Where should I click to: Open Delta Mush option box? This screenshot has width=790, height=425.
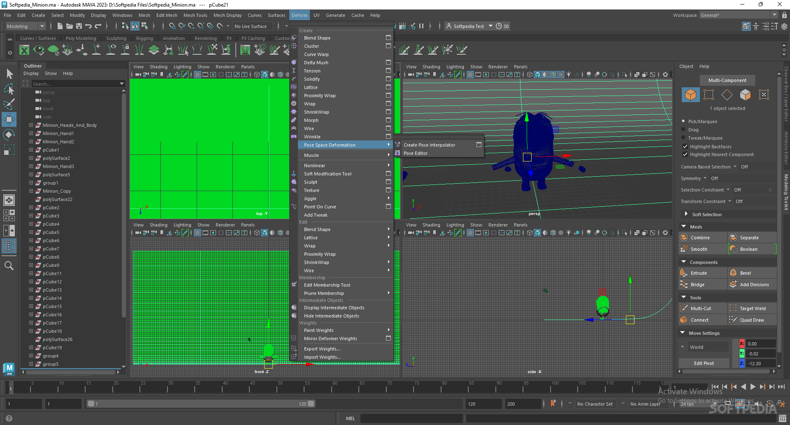(x=388, y=62)
